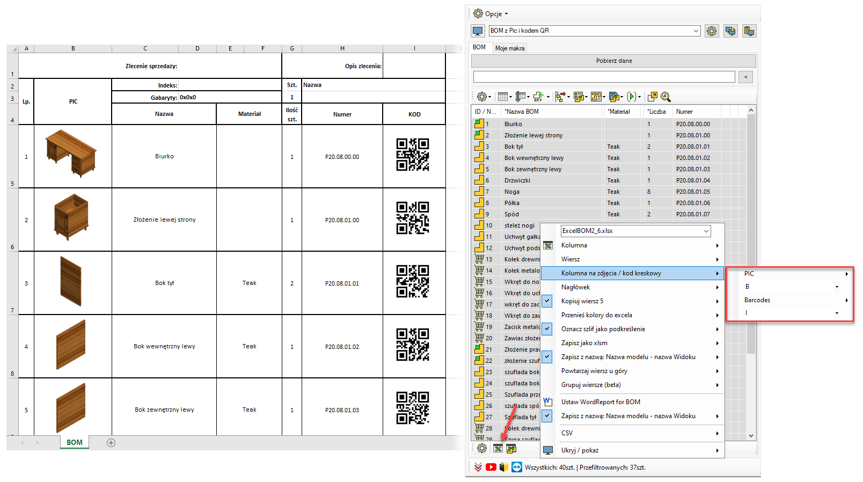The image size is (863, 482).
Task: Choose Ustaw WordReport for BOM
Action: [x=632, y=402]
